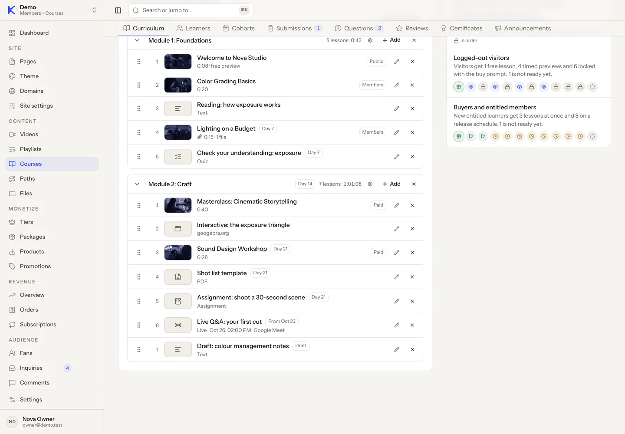This screenshot has height=434, width=625.
Task: Open the Sound Design Workshop thumbnail
Action: coord(178,253)
